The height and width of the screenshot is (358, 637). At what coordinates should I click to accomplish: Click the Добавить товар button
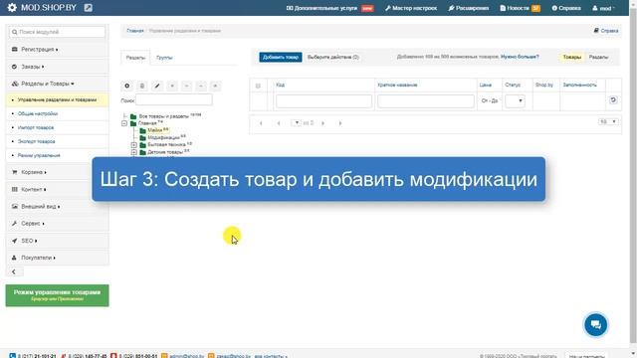(x=281, y=58)
